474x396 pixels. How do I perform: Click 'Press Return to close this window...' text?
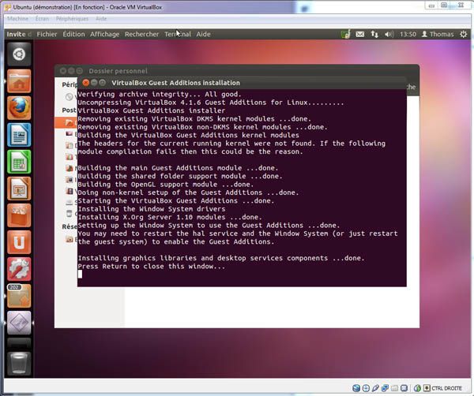[x=151, y=266]
